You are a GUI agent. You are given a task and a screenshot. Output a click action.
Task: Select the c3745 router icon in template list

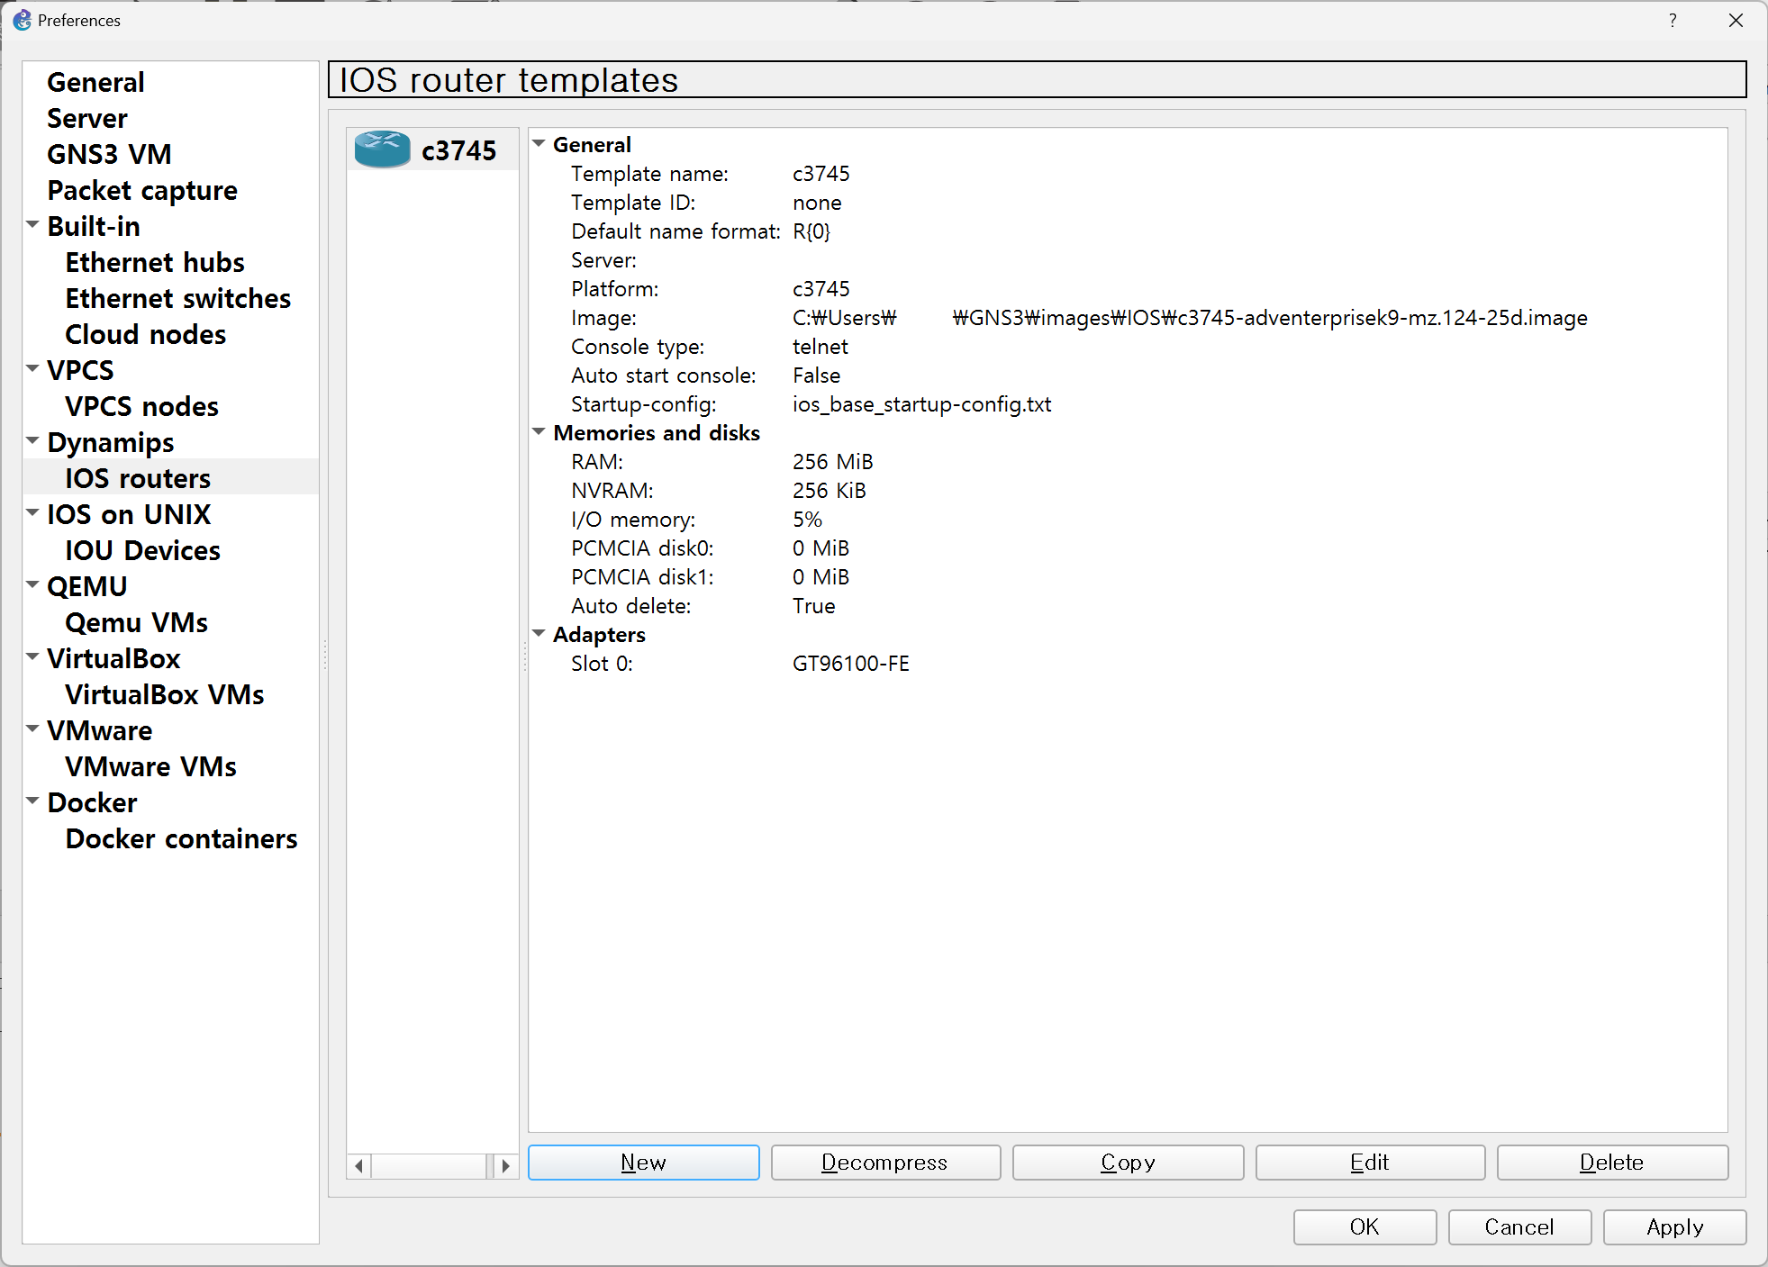point(382,149)
